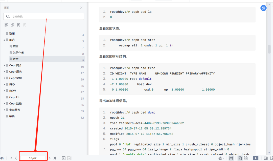Click the vertical scrollbar thumb
This screenshot has height=161, width=273.
[x=269, y=49]
